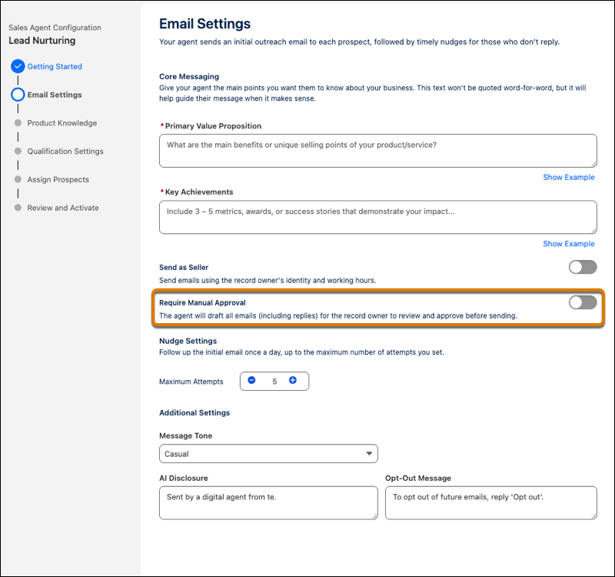
Task: Select Email Settings in the sidebar
Action: click(x=55, y=95)
